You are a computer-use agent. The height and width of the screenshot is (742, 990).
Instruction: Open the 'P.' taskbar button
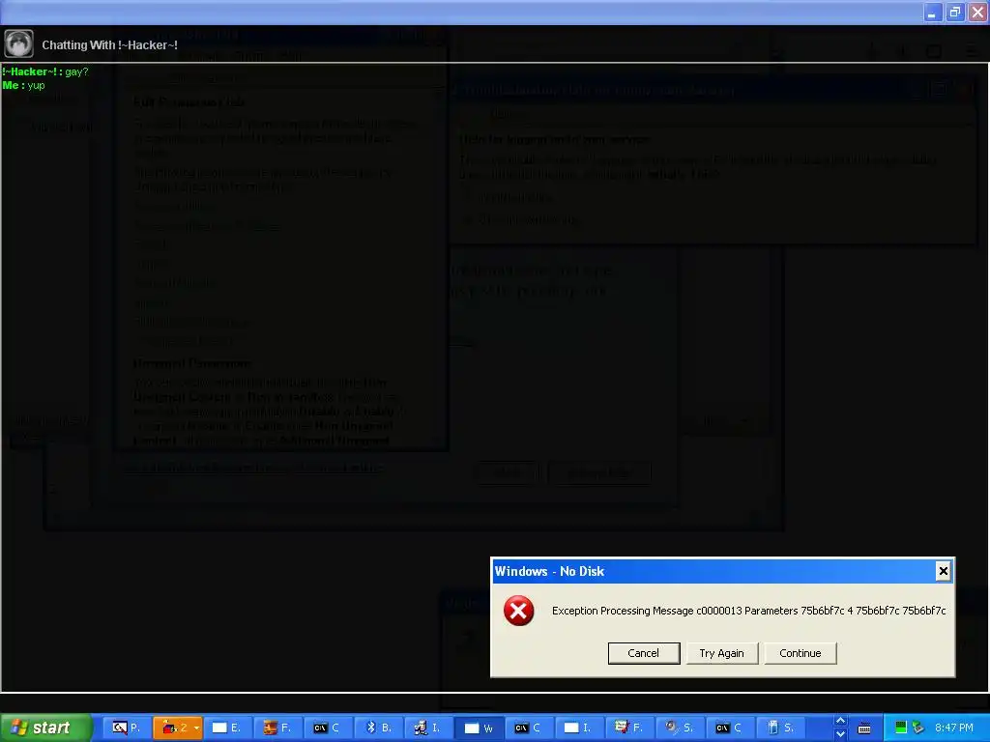pyautogui.click(x=127, y=728)
